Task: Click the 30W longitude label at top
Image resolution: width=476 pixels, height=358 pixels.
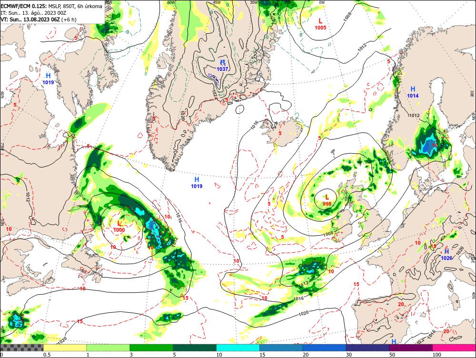Action: pos(253,2)
